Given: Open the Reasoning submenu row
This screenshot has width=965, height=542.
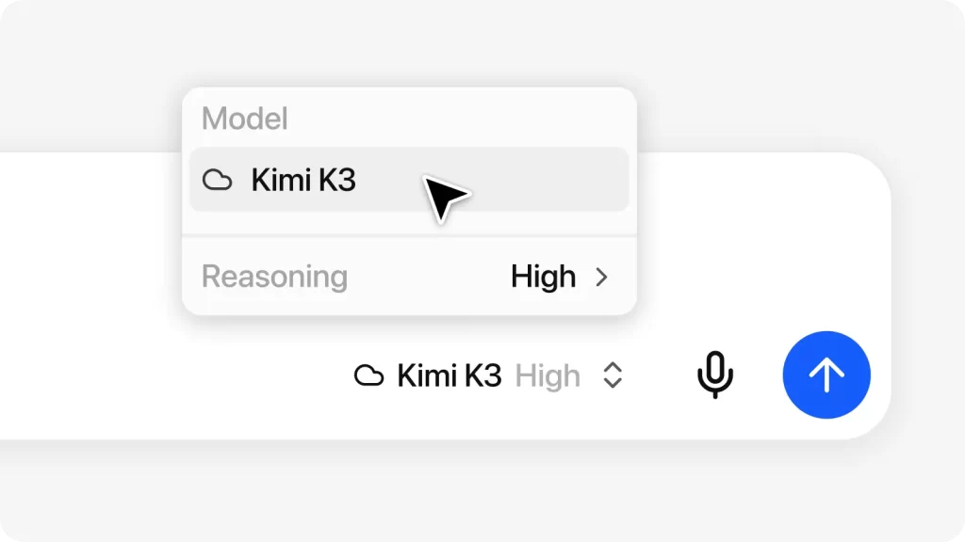Looking at the screenshot, I should click(409, 277).
